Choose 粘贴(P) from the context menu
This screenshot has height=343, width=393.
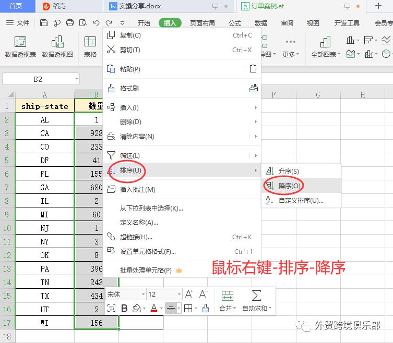[173, 69]
